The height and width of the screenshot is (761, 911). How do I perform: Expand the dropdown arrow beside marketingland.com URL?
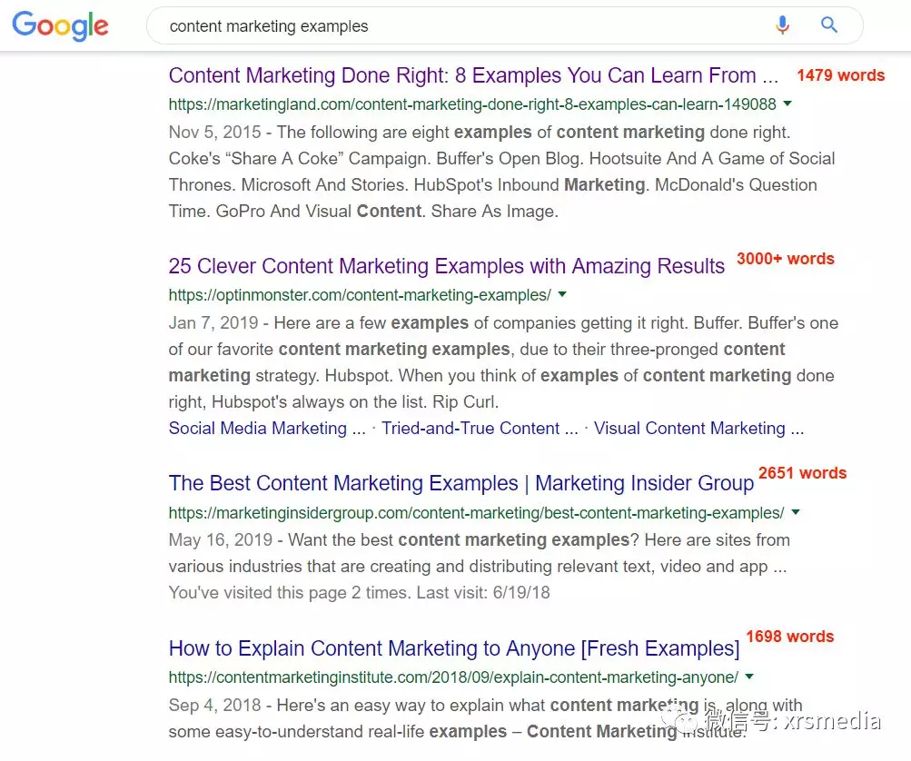point(787,104)
